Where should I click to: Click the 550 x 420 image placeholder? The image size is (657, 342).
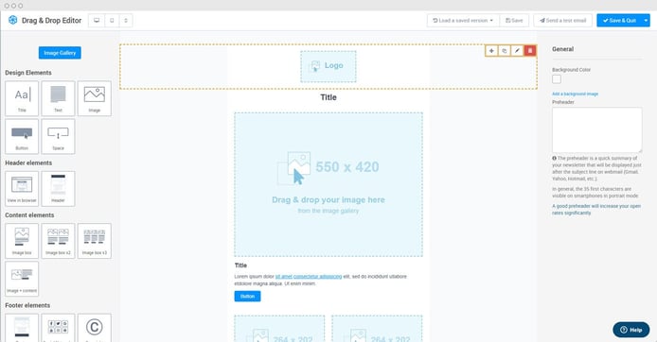(x=328, y=184)
